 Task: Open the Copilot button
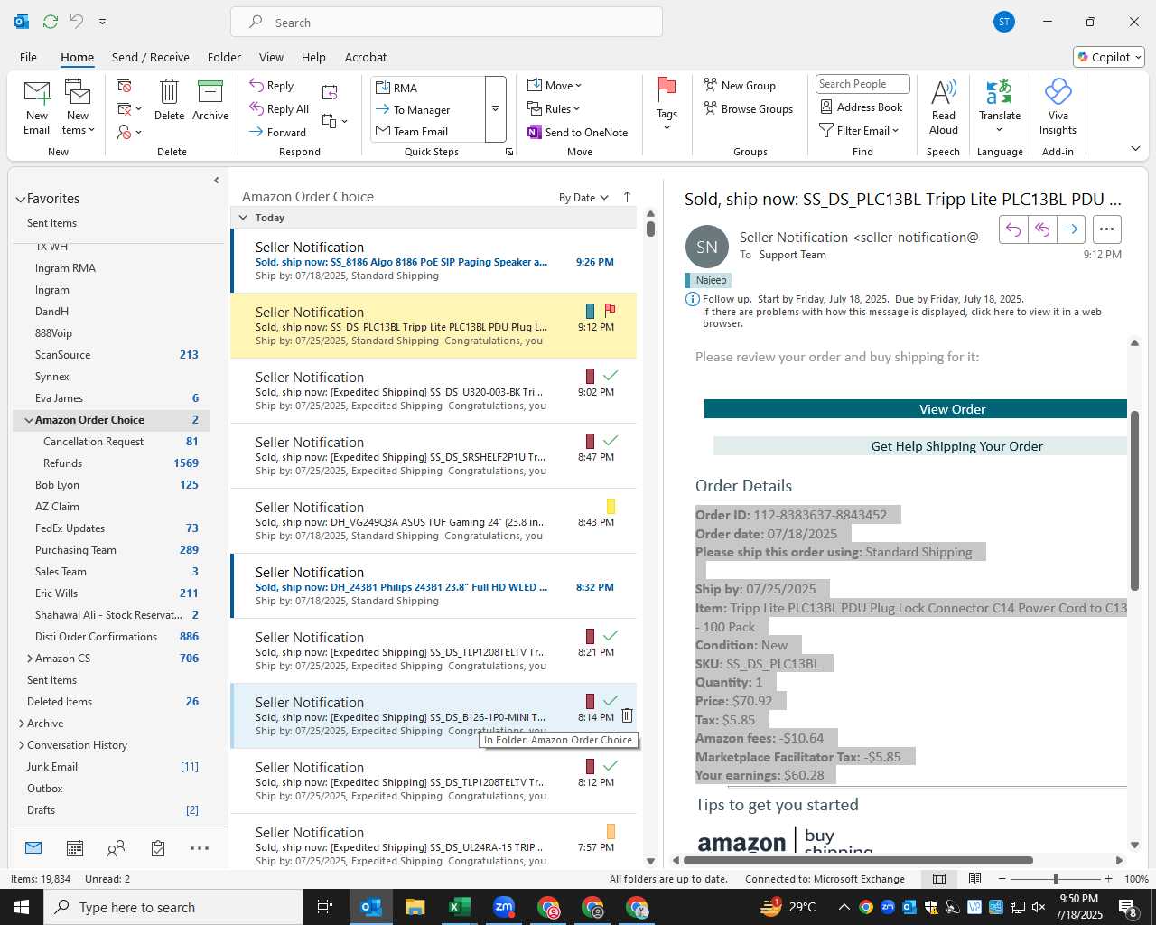(x=1109, y=57)
